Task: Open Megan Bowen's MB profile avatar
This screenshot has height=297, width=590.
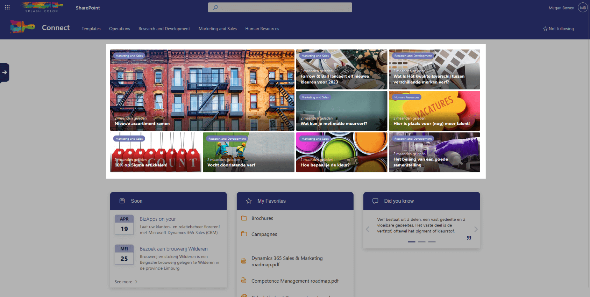Action: pyautogui.click(x=583, y=8)
